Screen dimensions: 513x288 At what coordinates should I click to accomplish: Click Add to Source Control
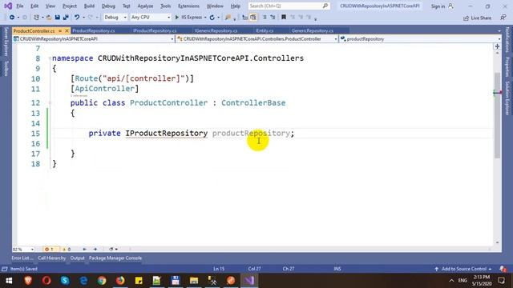pos(463,269)
